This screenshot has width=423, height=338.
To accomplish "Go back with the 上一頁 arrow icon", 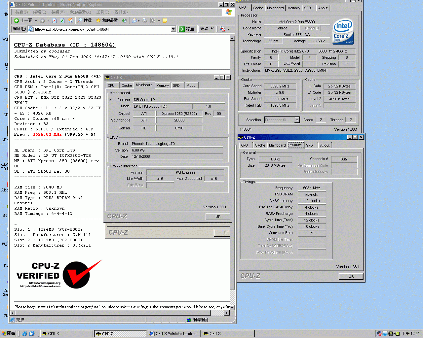I will pos(16,20).
